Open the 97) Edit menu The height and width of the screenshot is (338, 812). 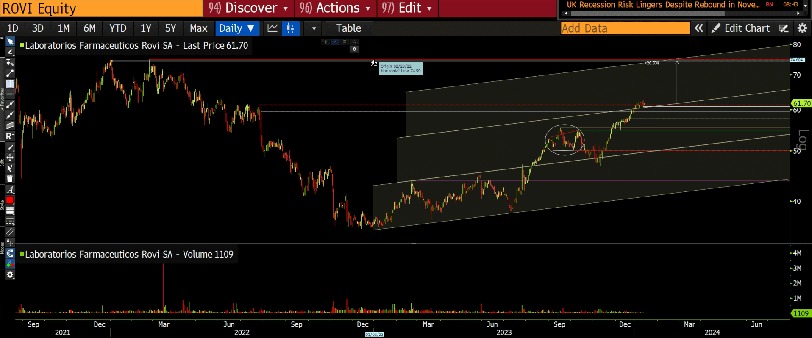pyautogui.click(x=407, y=8)
